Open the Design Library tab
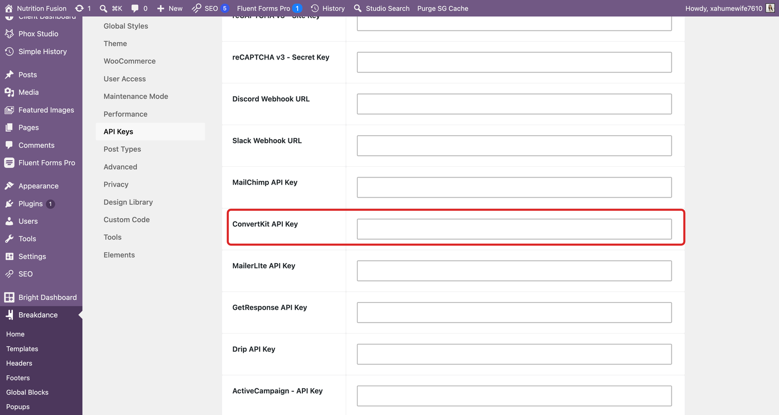This screenshot has height=415, width=779. click(128, 202)
